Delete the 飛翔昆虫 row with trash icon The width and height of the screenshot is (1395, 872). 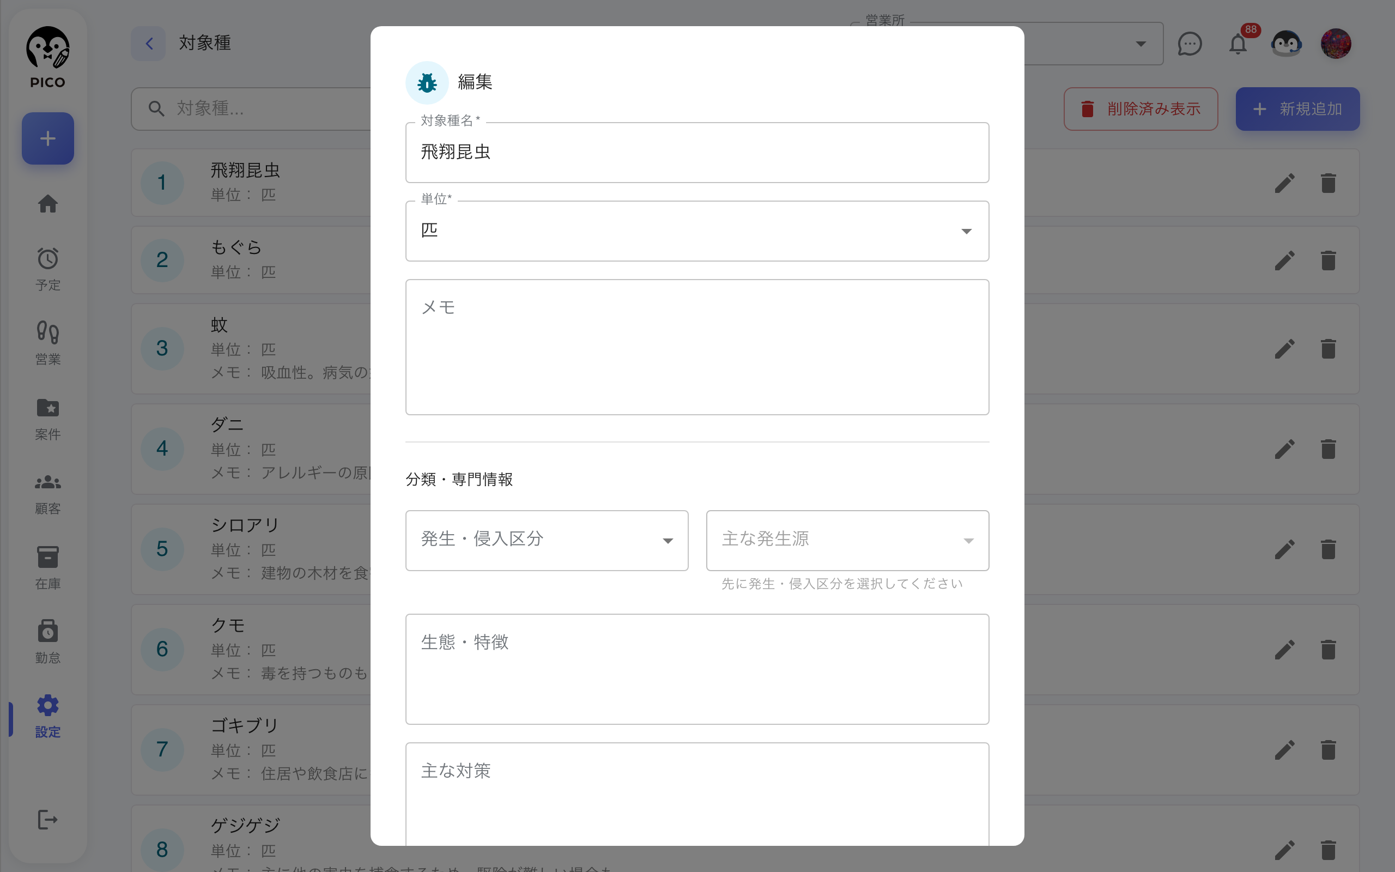(x=1329, y=184)
